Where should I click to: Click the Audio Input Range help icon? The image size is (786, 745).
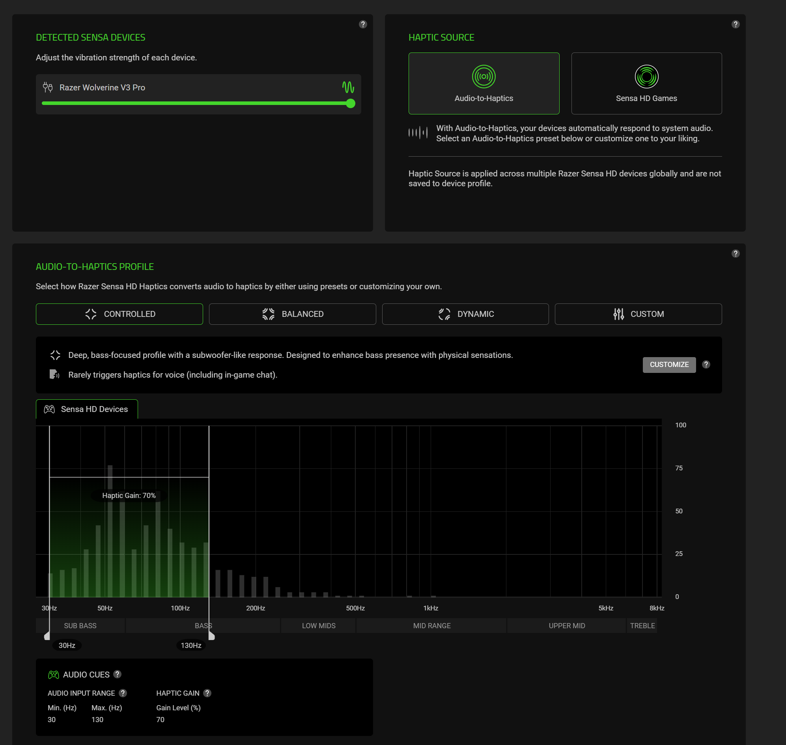pyautogui.click(x=123, y=693)
